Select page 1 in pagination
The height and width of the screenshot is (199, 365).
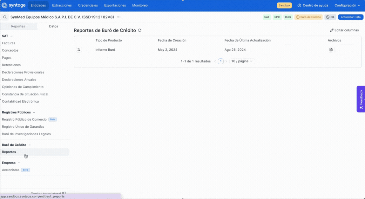click(x=221, y=61)
